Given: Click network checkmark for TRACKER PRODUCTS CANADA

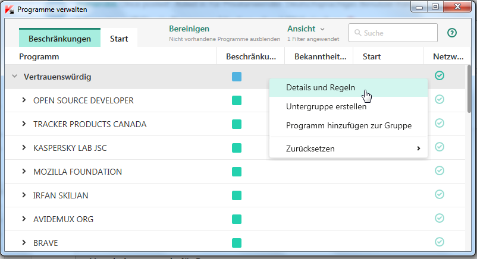Looking at the screenshot, I should point(440,123).
